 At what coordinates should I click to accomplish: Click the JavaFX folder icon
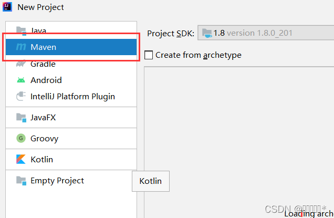click(21, 118)
